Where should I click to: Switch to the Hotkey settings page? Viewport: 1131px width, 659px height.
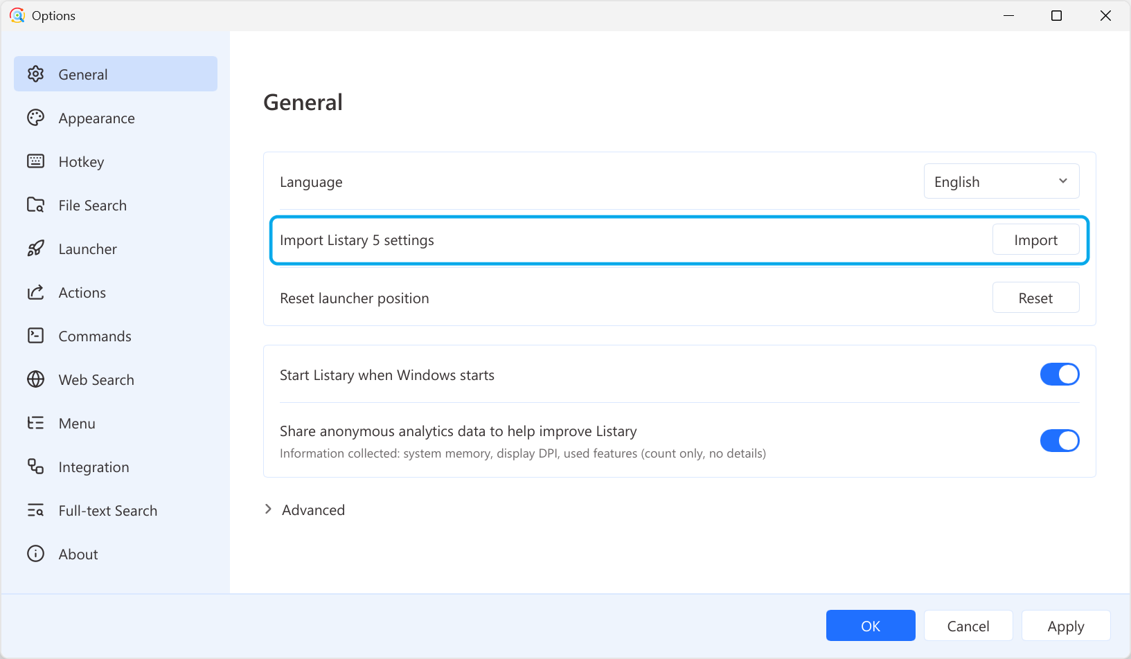click(x=116, y=161)
